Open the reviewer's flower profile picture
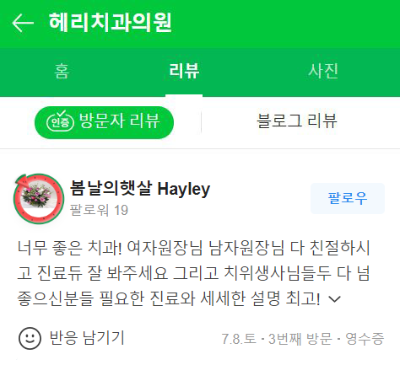Image resolution: width=400 pixels, height=365 pixels. pos(39,196)
